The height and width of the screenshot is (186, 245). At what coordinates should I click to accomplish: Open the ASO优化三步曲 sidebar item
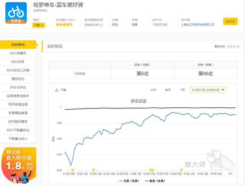(18, 70)
